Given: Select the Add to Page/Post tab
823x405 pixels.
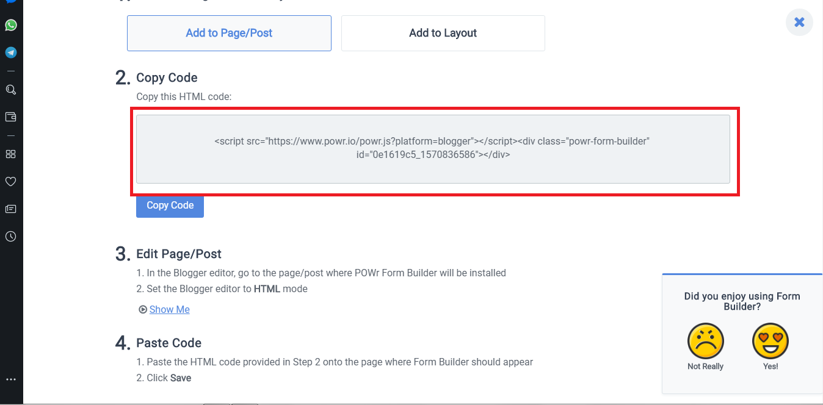Looking at the screenshot, I should click(x=229, y=33).
